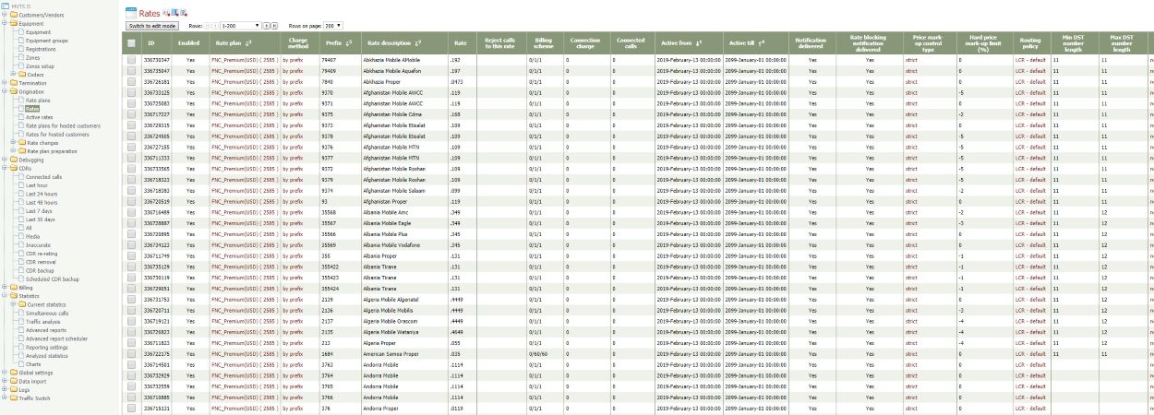Image resolution: width=1154 pixels, height=415 pixels.
Task: Click the Customers/Vendors folder icon
Action: [x=14, y=16]
